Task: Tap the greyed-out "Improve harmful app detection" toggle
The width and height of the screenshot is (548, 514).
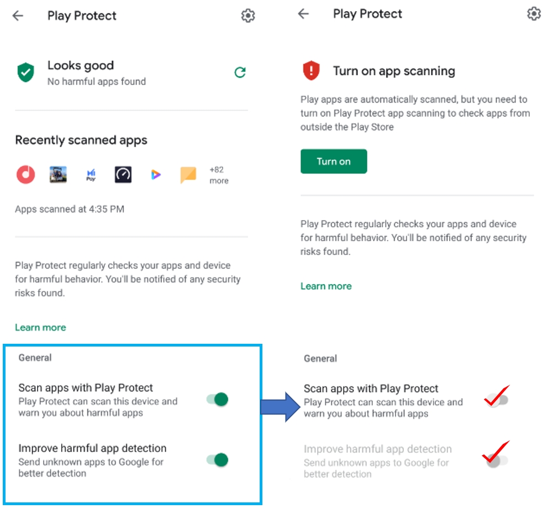Action: [x=496, y=460]
